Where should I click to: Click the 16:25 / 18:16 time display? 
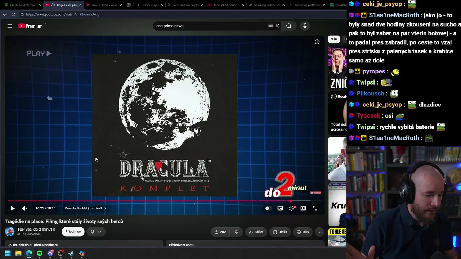pos(45,208)
